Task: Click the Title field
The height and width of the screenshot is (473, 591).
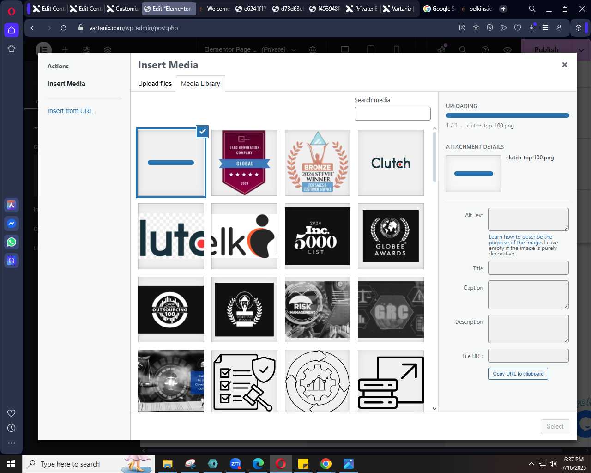Action: [x=529, y=268]
